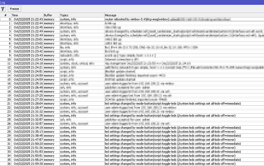Select log entry 21 at 21:28:04
The image size is (264, 166).
[x=128, y=104]
